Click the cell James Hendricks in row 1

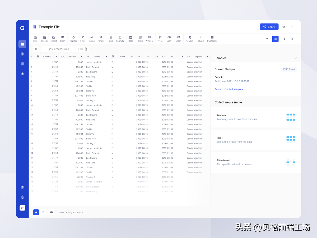tap(94, 62)
